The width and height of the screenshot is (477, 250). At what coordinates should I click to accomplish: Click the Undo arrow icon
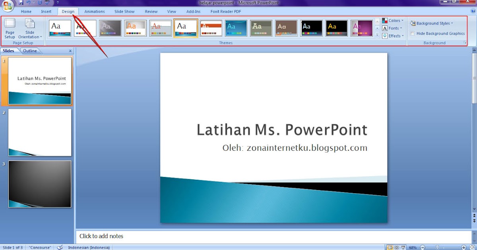point(29,2)
